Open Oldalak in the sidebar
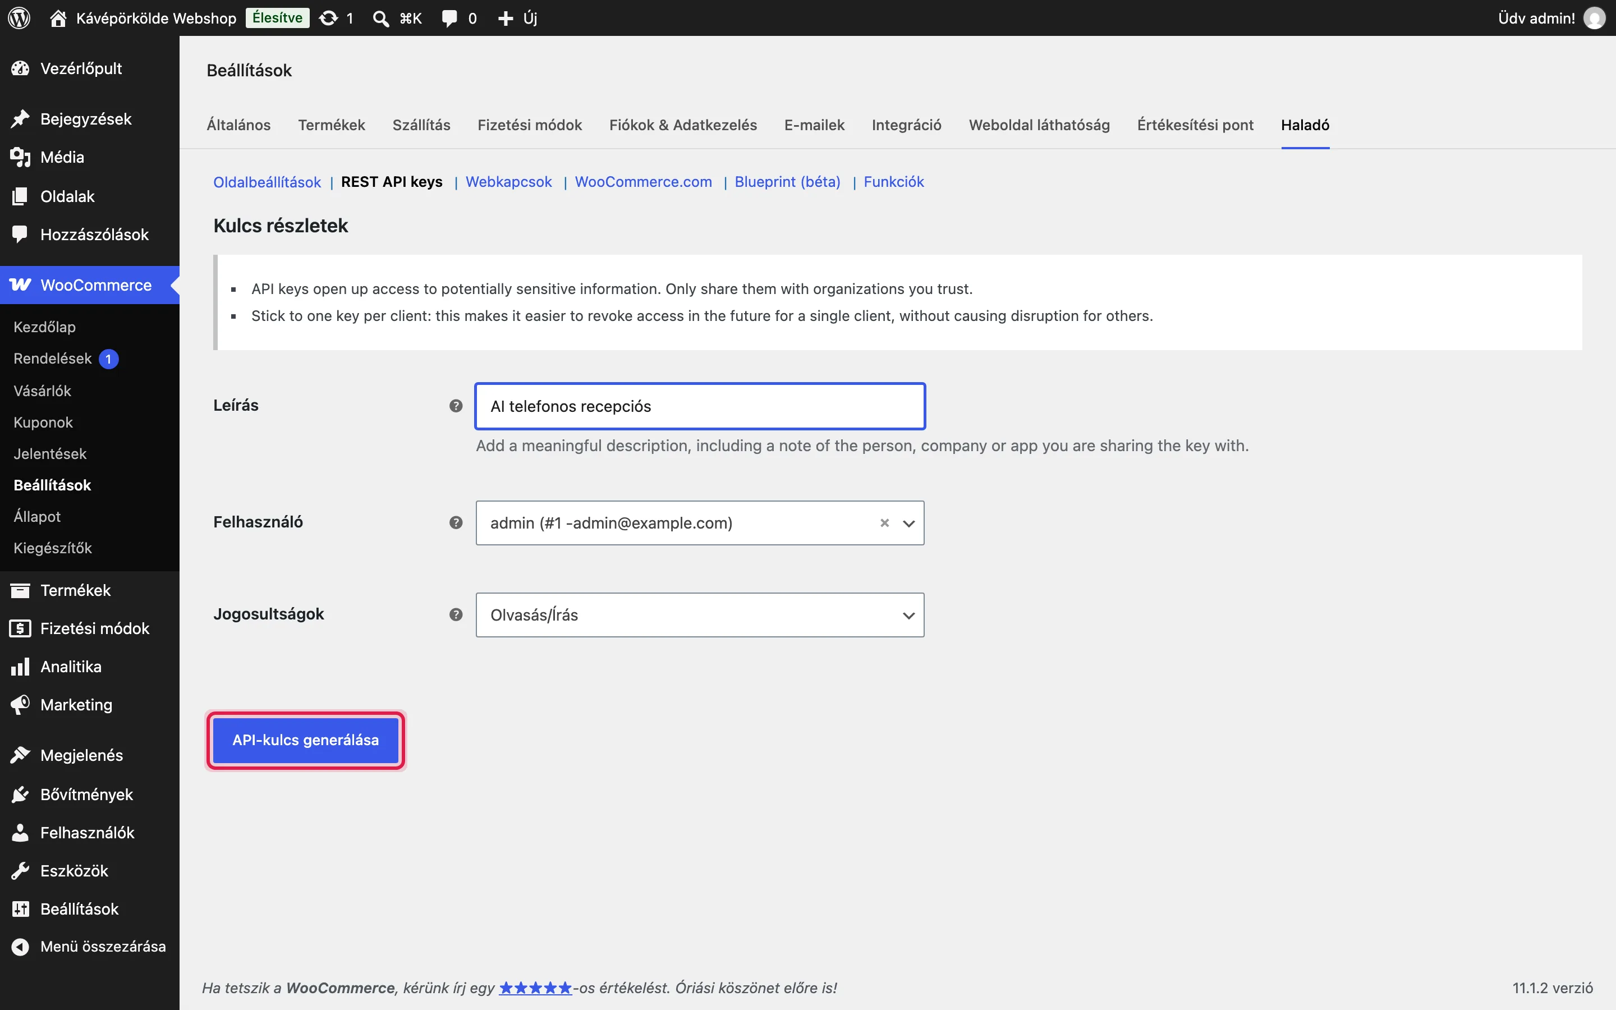Screen dimensions: 1616x1010 [x=89, y=196]
